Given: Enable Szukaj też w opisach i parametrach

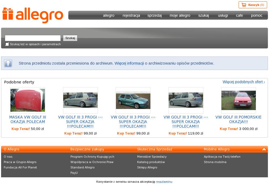Looking at the screenshot, I should pyautogui.click(x=7, y=44).
